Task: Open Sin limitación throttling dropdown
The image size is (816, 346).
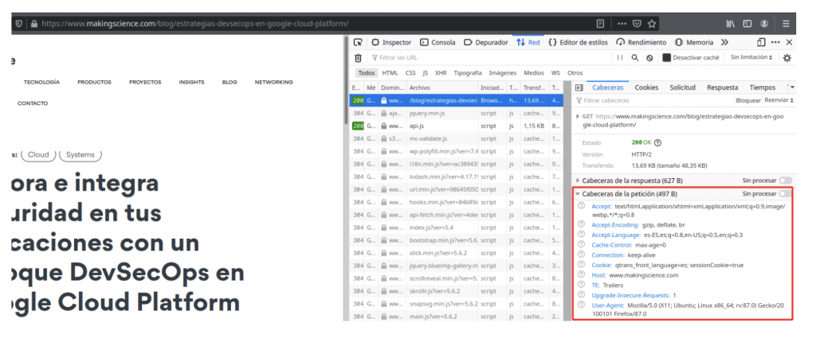Action: point(751,58)
